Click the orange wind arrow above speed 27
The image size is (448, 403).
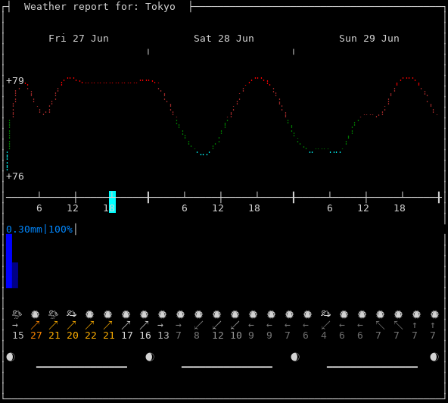(35, 325)
